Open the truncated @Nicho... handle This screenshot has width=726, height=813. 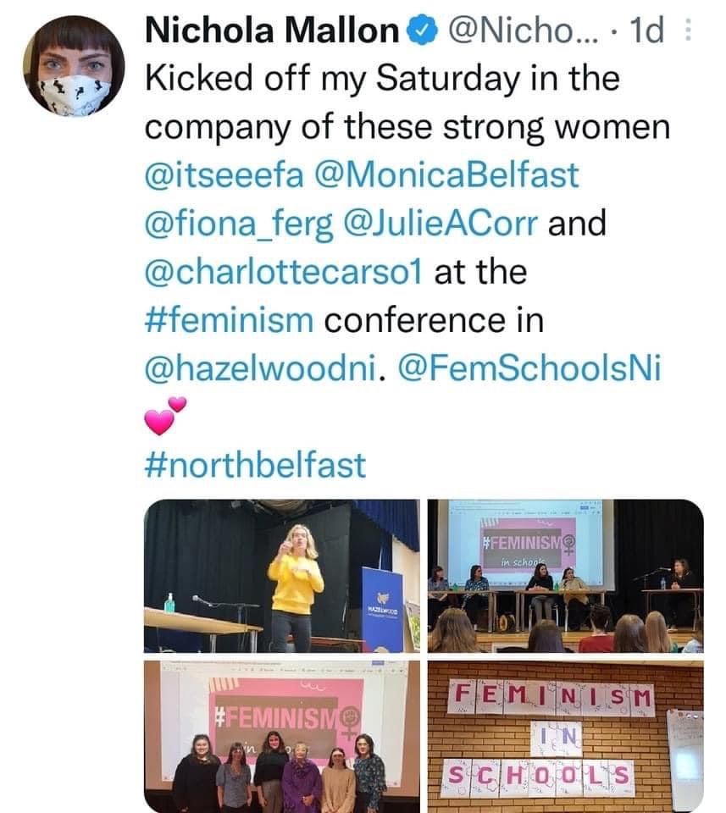click(x=513, y=33)
